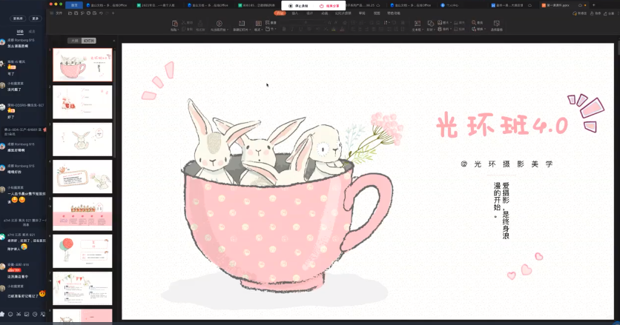Image resolution: width=620 pixels, height=325 pixels.
Task: Select the Format Painter brush icon
Action: 200,23
